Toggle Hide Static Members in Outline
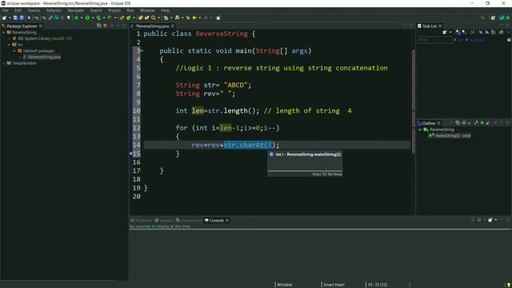512x288 pixels. 475,123
